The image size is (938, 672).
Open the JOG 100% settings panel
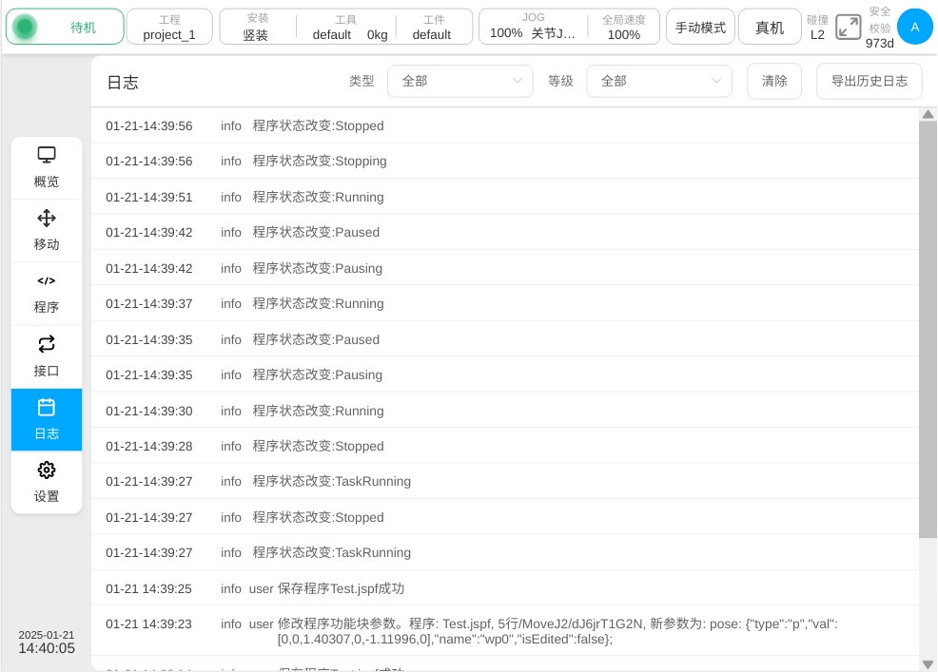coord(532,28)
